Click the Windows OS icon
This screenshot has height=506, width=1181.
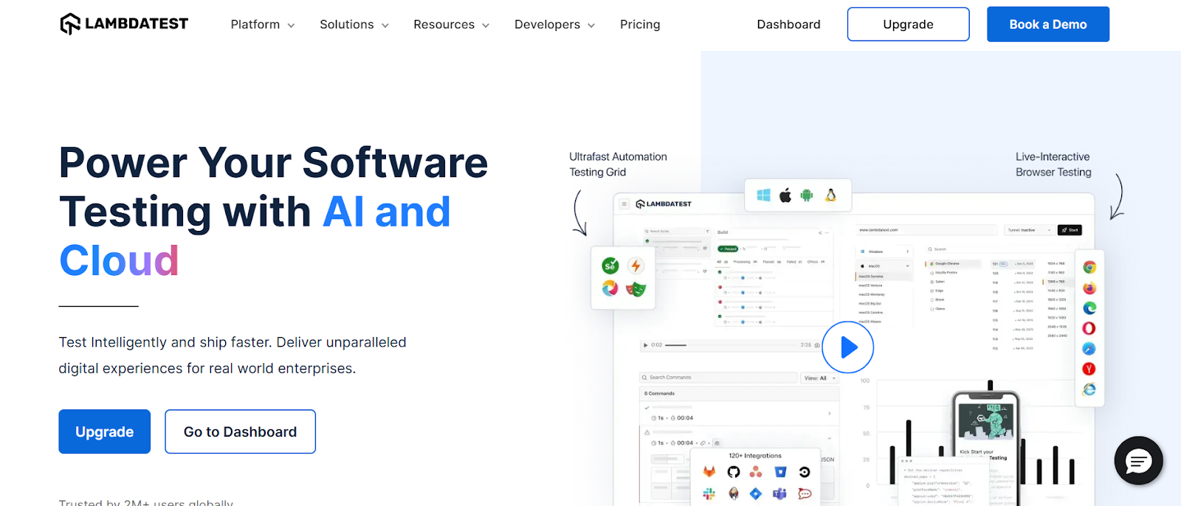tap(763, 195)
